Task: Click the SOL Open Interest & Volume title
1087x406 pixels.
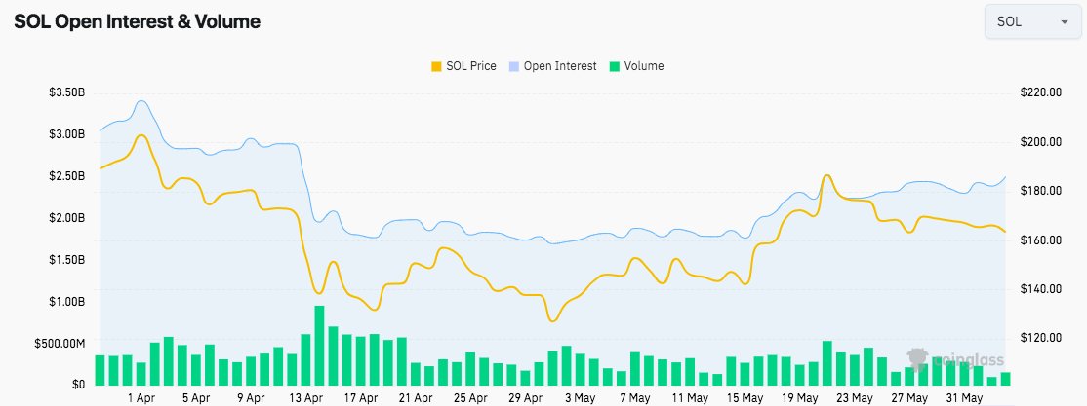Action: point(137,21)
